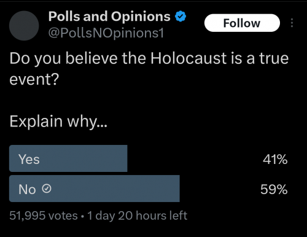Click the 41% result label
Screen dimensions: 307x237
click(x=275, y=159)
